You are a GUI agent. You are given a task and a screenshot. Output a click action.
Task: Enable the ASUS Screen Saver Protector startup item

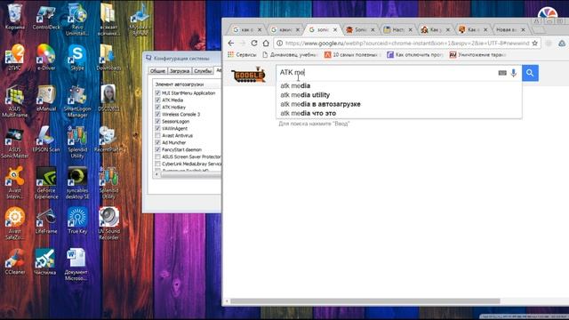click(157, 156)
